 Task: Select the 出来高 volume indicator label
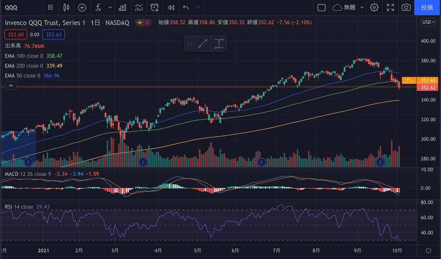[x=13, y=46]
